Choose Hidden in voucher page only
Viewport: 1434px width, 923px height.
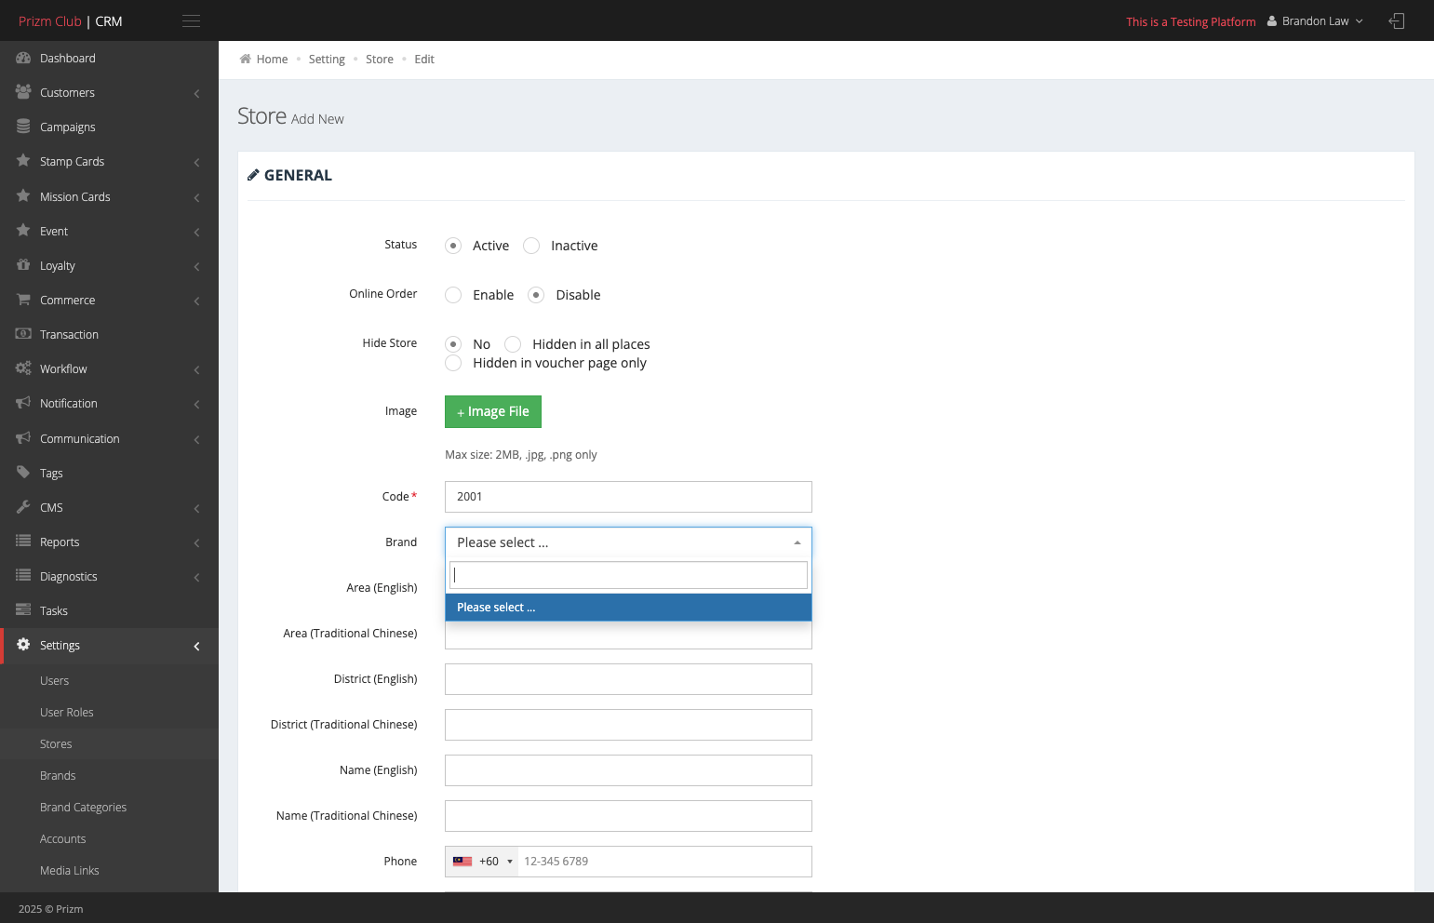click(453, 363)
